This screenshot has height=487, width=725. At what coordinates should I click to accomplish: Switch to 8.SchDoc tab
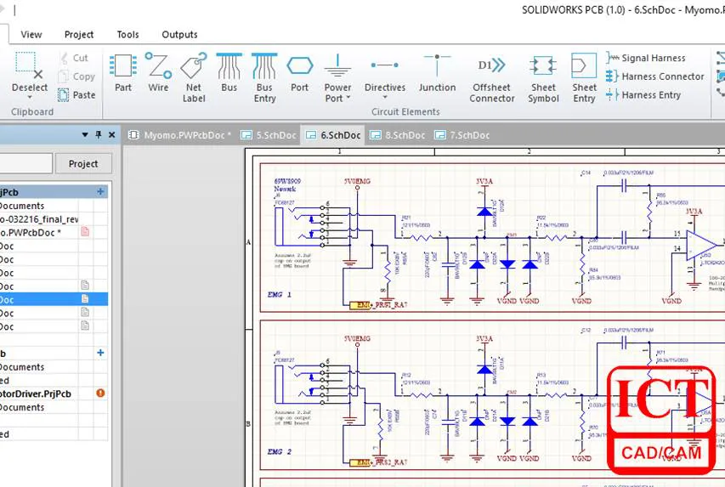click(x=398, y=135)
